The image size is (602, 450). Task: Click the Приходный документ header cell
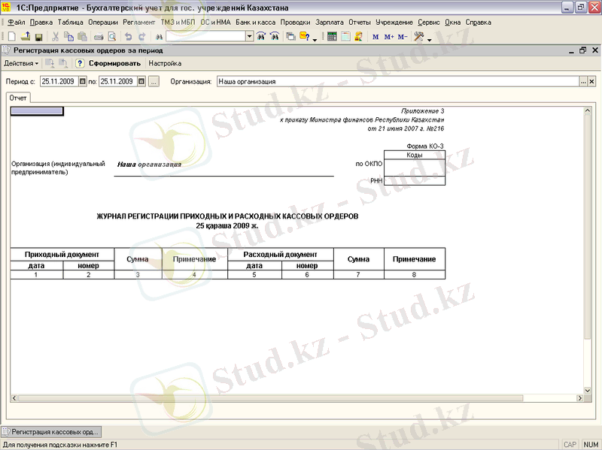(62, 255)
